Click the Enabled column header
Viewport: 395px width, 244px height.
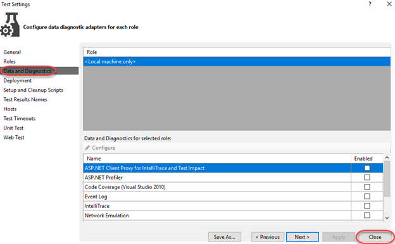(367, 159)
